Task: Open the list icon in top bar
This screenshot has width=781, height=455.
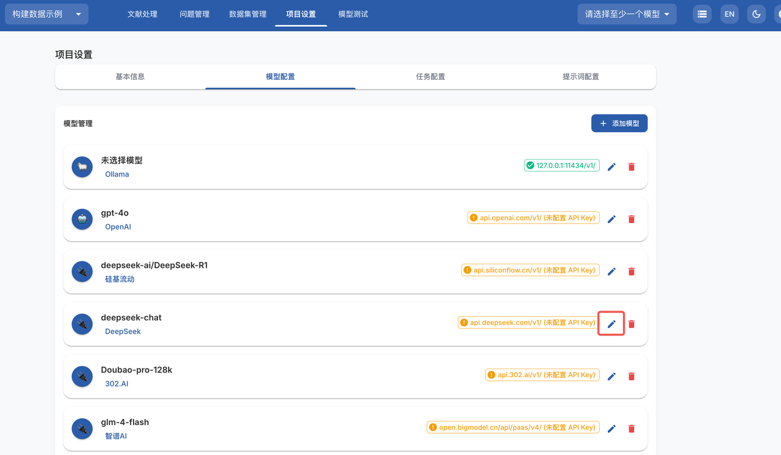Action: (702, 14)
